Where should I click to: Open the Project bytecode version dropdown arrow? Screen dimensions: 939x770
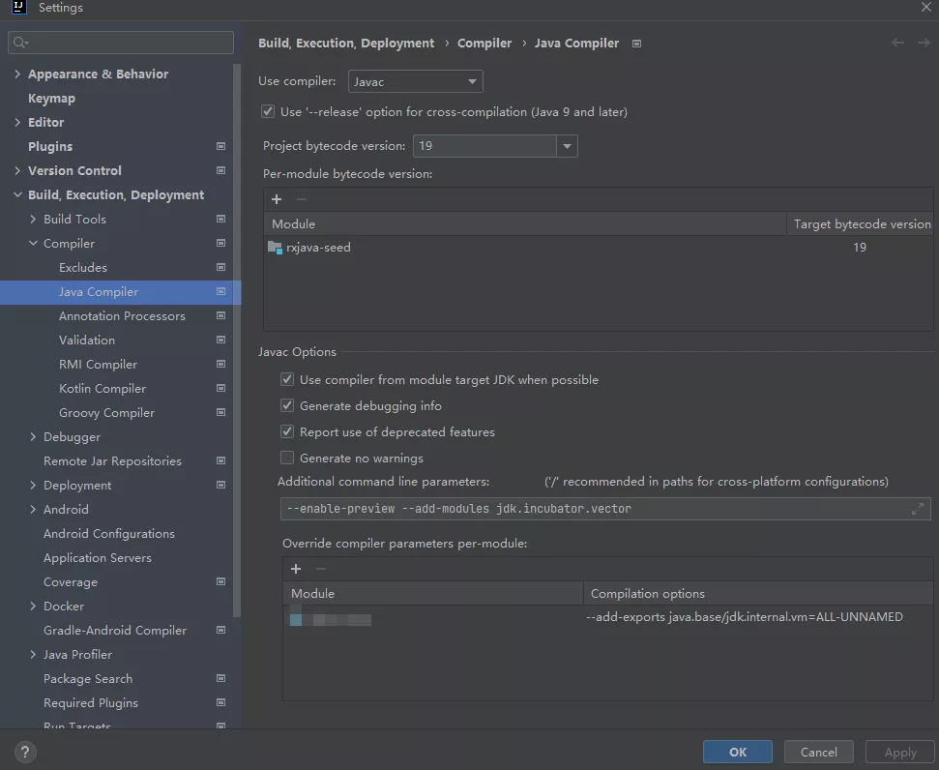click(567, 146)
